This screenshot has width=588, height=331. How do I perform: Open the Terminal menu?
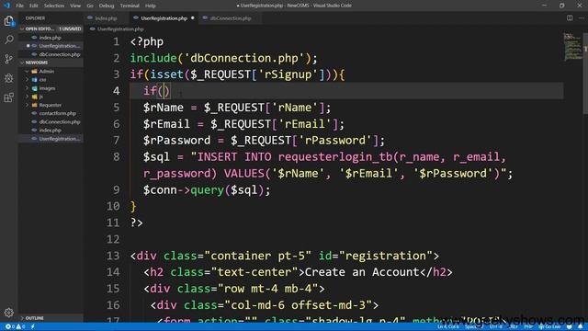pos(130,6)
